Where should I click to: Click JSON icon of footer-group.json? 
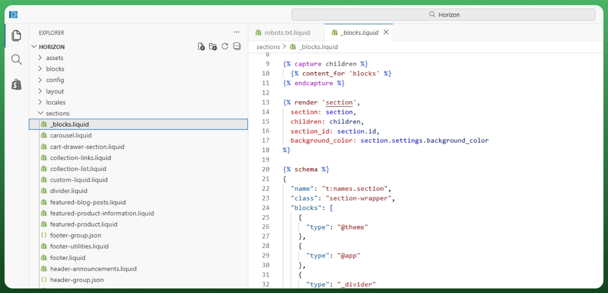click(x=44, y=235)
